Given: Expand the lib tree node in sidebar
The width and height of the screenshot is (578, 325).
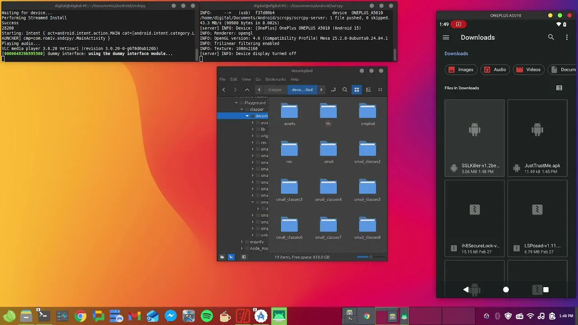Looking at the screenshot, I should [x=253, y=130].
